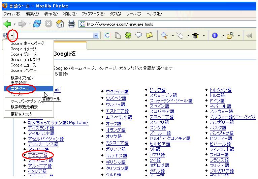Expand the toolbar search box dropdown

(96, 35)
